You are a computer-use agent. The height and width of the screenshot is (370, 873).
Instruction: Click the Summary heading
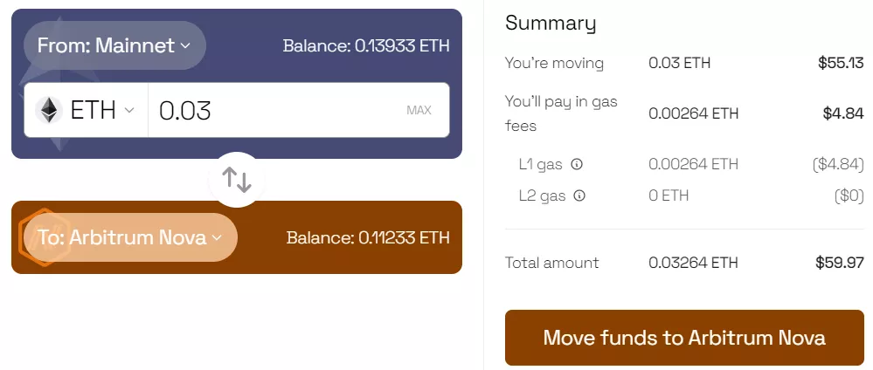551,24
